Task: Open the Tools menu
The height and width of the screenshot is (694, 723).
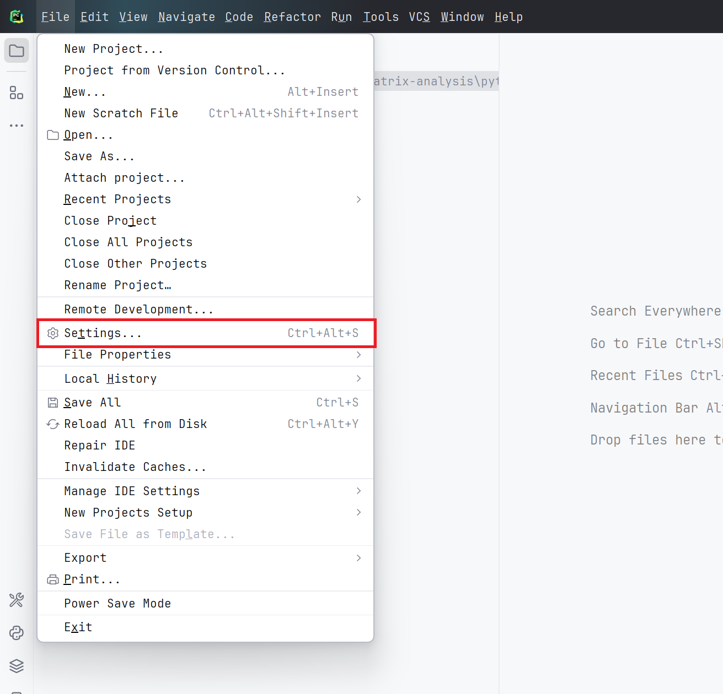Action: (x=381, y=17)
